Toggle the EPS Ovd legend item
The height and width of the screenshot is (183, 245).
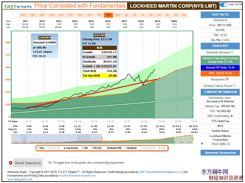pyautogui.click(x=96, y=148)
